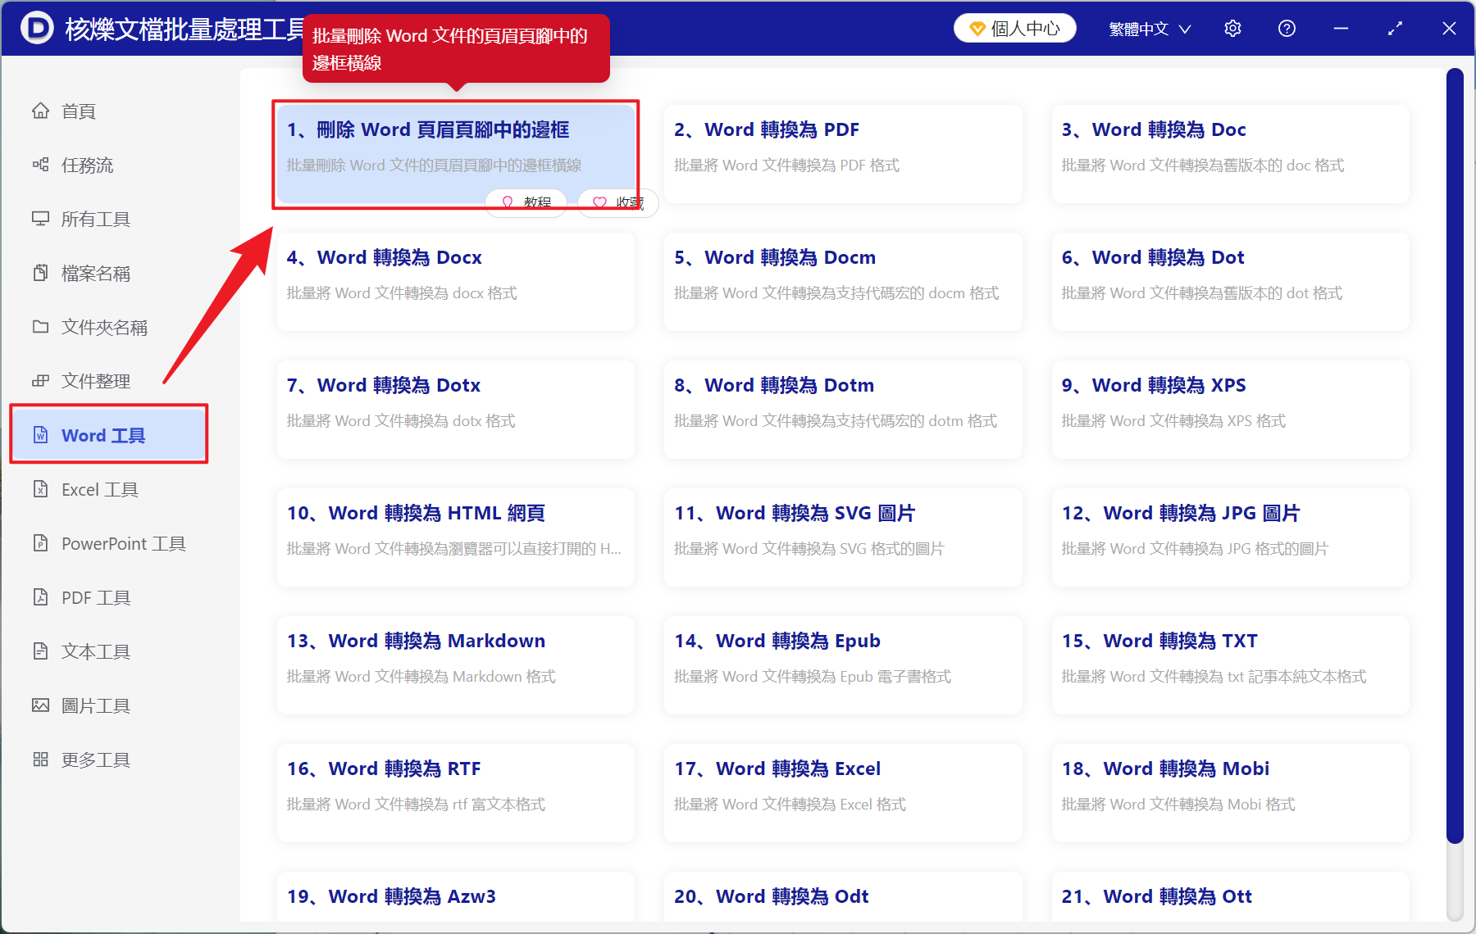1476x934 pixels.
Task: Open the 個人中心 button
Action: pyautogui.click(x=1014, y=29)
